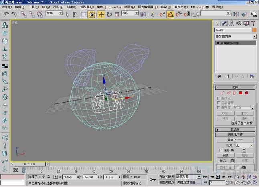
Task: Switch to the Modify command panel tab
Action: coord(224,23)
